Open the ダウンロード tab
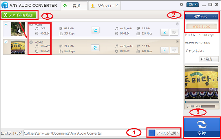This screenshot has height=139, width=221. pos(105,6)
